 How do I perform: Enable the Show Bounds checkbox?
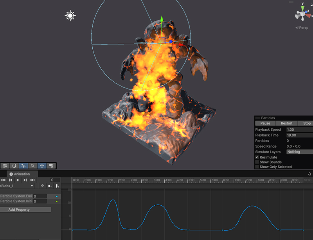click(257, 162)
